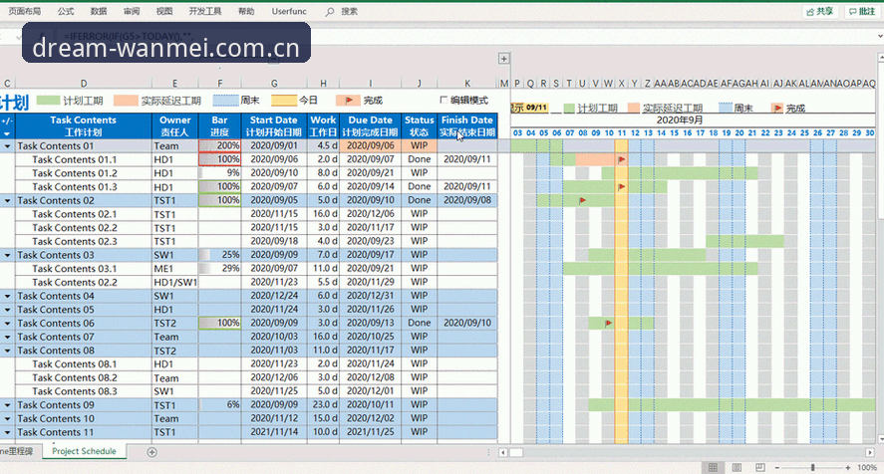
Task: Select the 200% progress cell of Task Contents 01
Action: tap(220, 145)
